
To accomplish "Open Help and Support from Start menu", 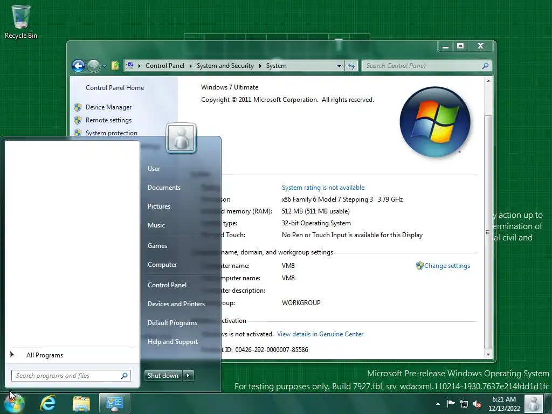I will (x=172, y=342).
